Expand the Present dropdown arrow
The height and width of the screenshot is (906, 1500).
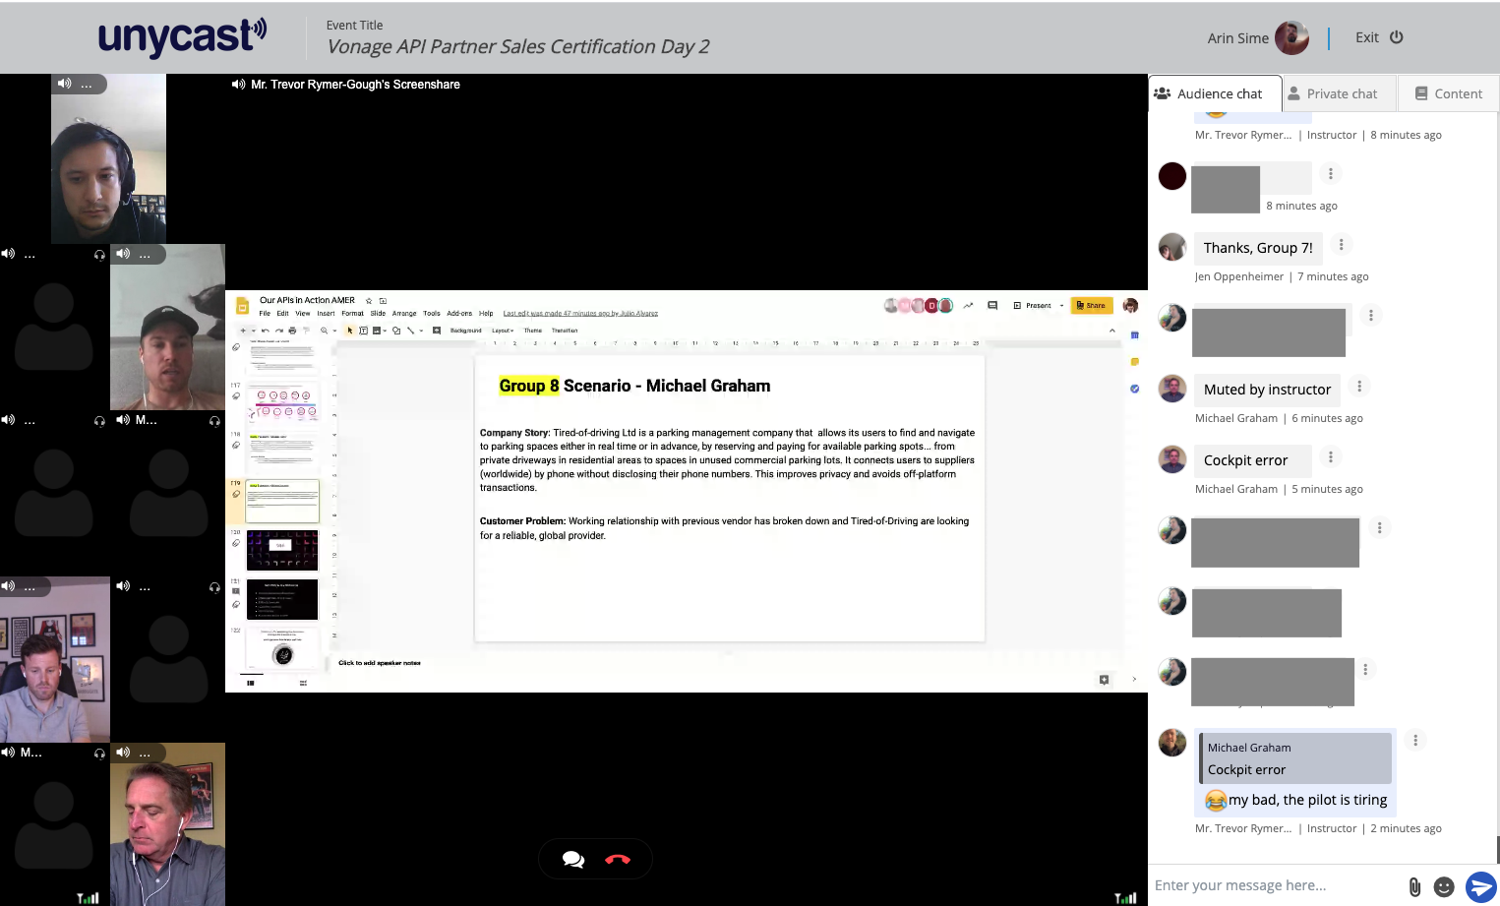1062,306
